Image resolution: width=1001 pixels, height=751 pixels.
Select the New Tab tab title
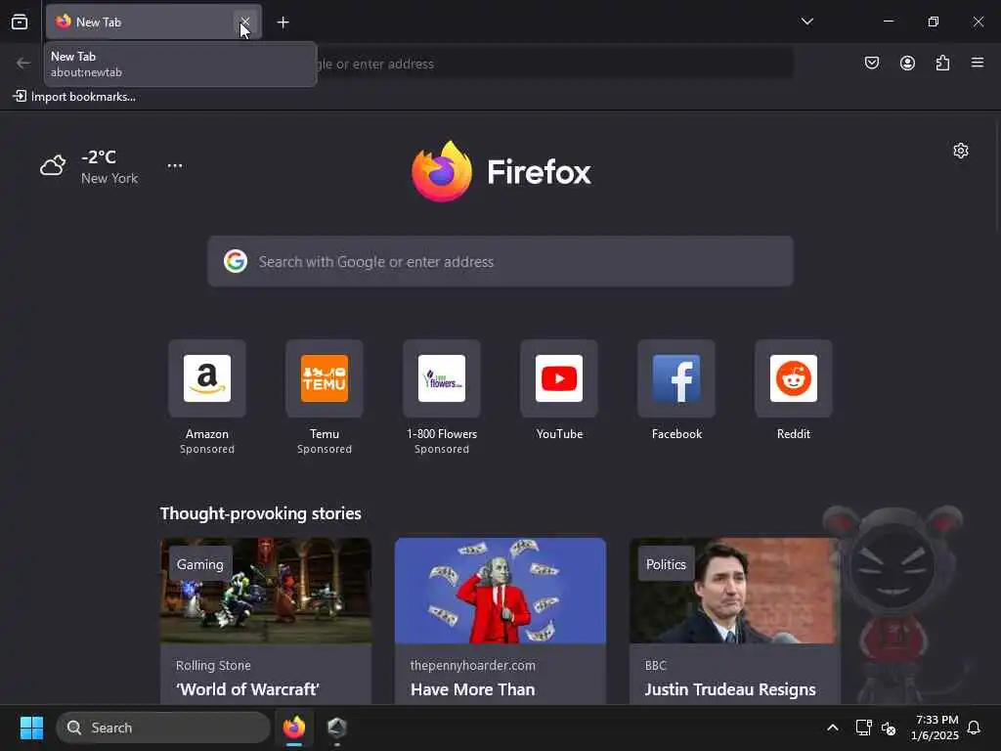tap(99, 22)
